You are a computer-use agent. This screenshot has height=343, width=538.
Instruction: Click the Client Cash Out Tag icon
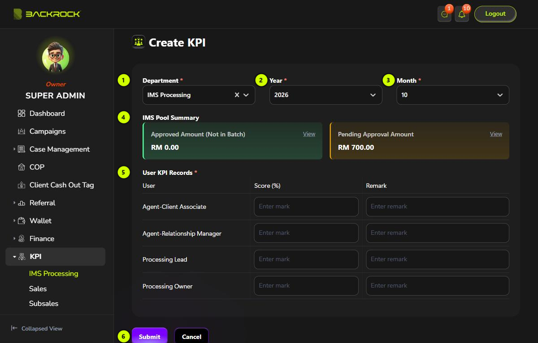22,185
